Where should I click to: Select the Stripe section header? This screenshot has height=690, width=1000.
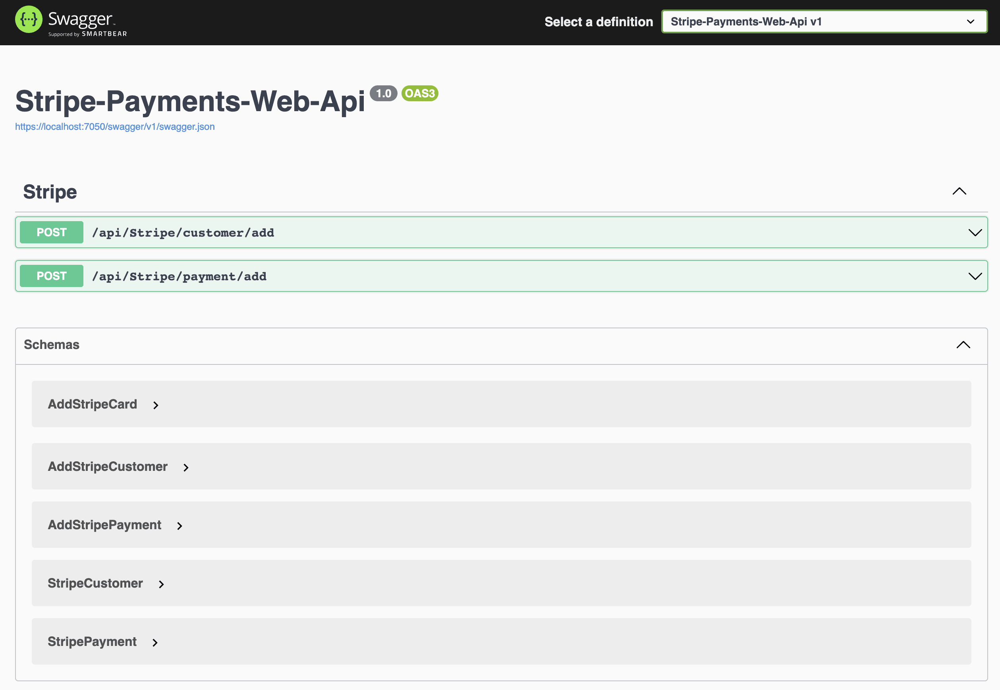click(x=50, y=191)
